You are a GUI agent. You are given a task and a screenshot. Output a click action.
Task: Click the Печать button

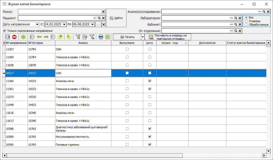[127, 37]
